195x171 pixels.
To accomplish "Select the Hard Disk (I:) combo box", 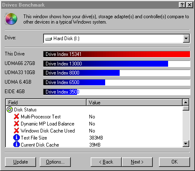I will (117, 39).
